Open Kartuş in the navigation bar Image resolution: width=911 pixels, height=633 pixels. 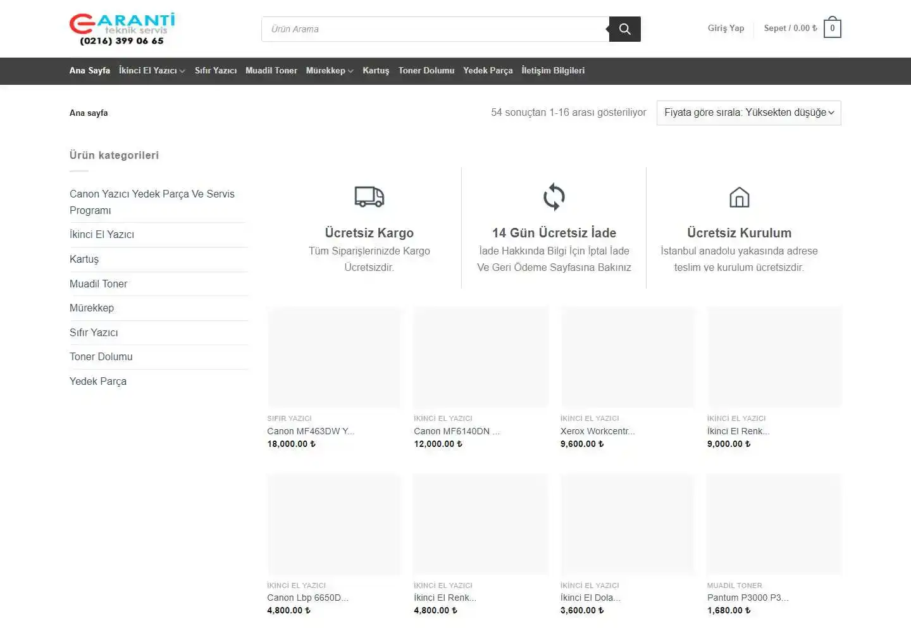pyautogui.click(x=376, y=70)
